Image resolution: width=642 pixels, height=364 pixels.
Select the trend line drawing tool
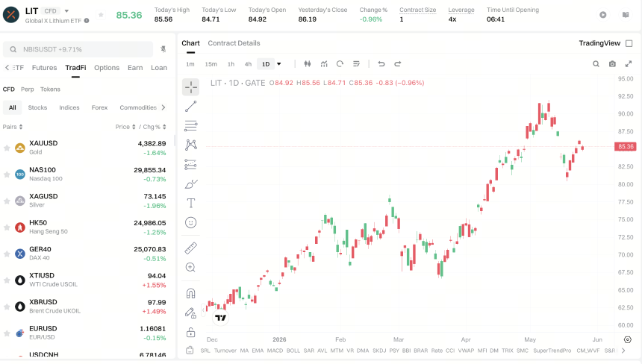click(x=191, y=107)
